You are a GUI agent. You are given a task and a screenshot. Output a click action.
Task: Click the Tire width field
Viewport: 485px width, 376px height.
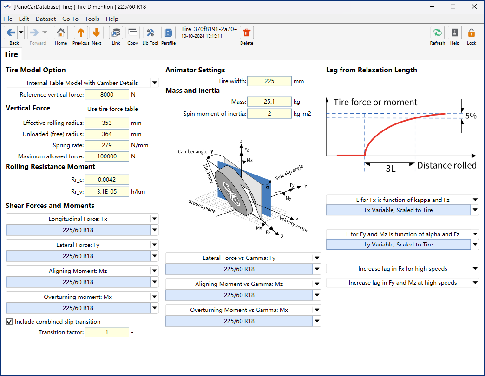[269, 81]
